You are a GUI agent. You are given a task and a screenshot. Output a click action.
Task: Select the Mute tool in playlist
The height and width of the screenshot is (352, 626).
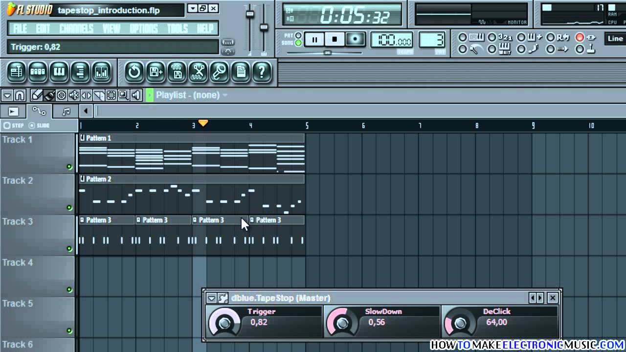(74, 95)
